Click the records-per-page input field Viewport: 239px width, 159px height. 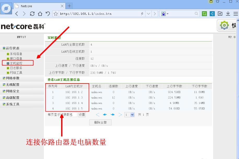[74, 115]
